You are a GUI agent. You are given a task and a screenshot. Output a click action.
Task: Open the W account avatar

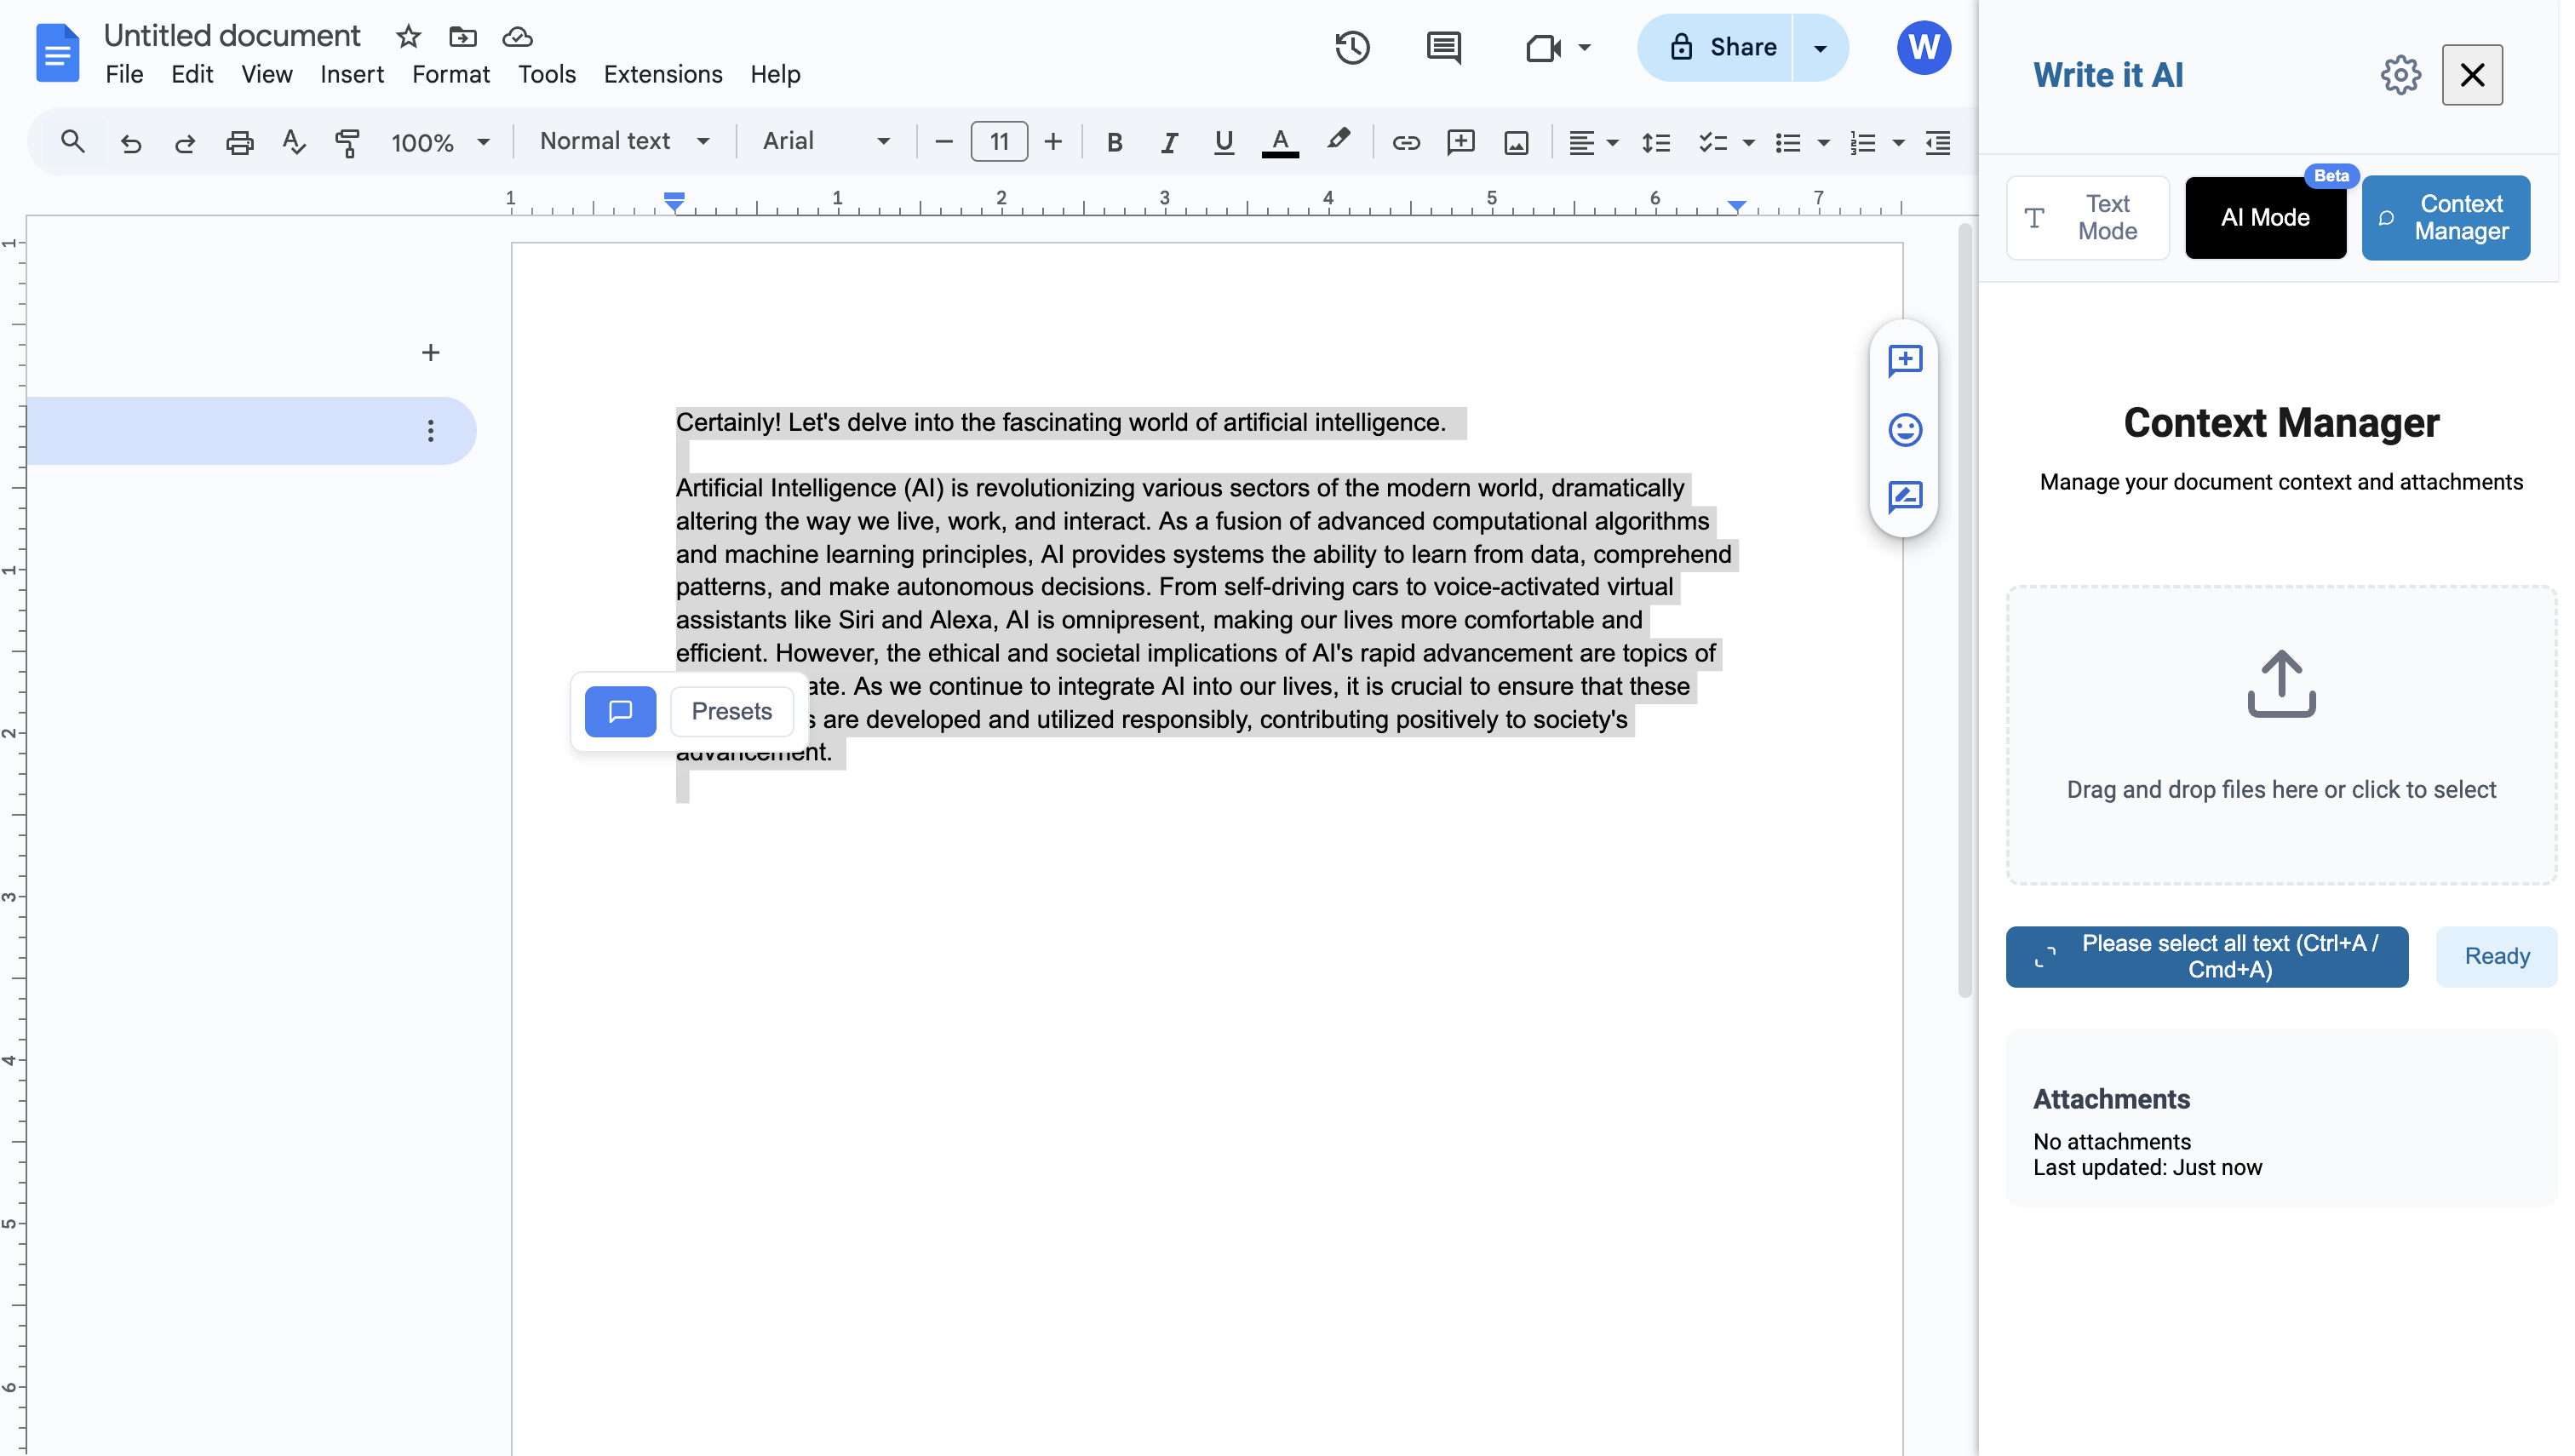tap(1923, 47)
